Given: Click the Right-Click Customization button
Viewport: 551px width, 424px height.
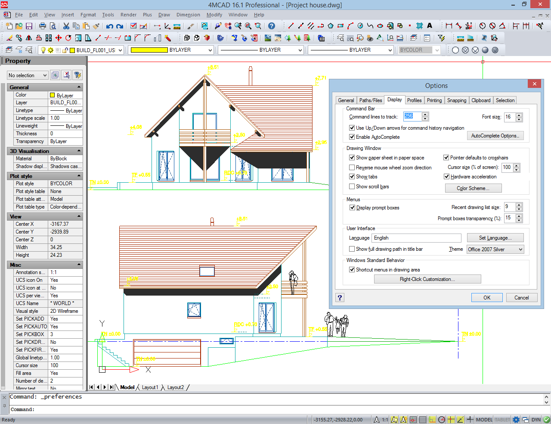Looking at the screenshot, I should (x=427, y=279).
